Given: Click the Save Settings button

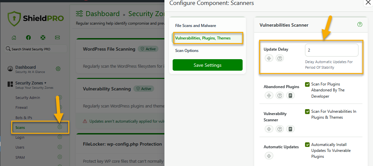Looking at the screenshot, I should (207, 65).
